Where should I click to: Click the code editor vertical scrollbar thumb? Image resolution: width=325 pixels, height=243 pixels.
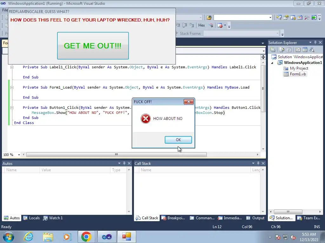[263, 89]
